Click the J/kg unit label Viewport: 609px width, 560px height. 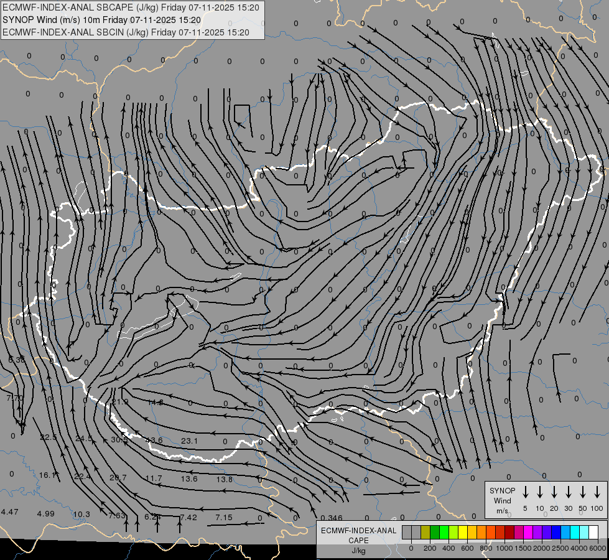(358, 551)
